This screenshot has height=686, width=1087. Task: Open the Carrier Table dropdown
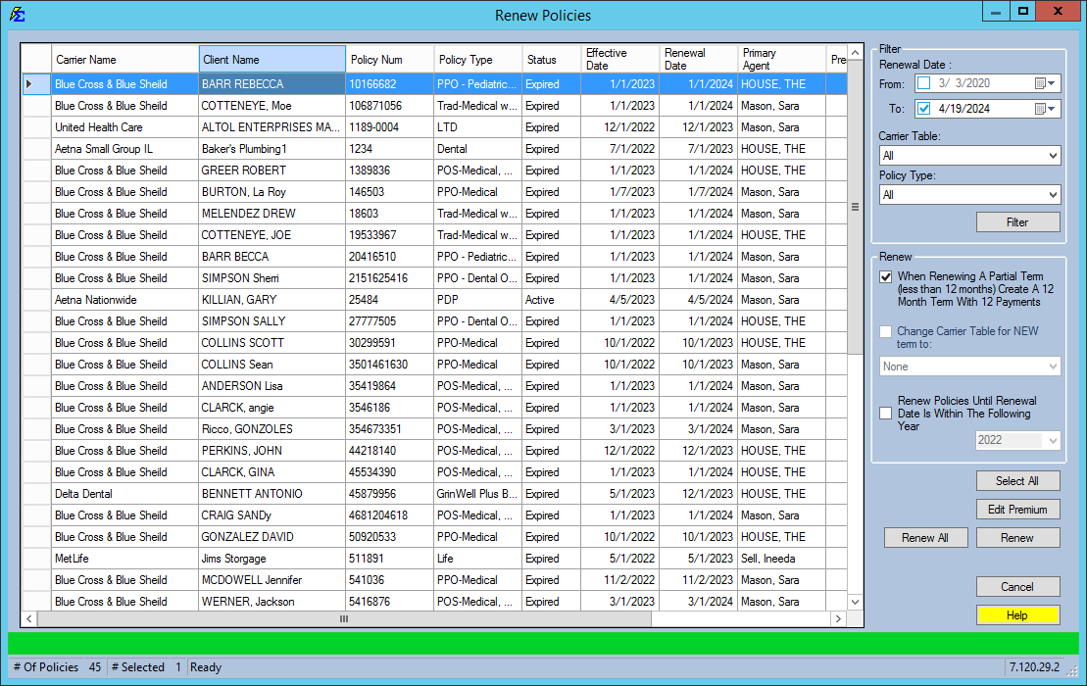click(1051, 155)
